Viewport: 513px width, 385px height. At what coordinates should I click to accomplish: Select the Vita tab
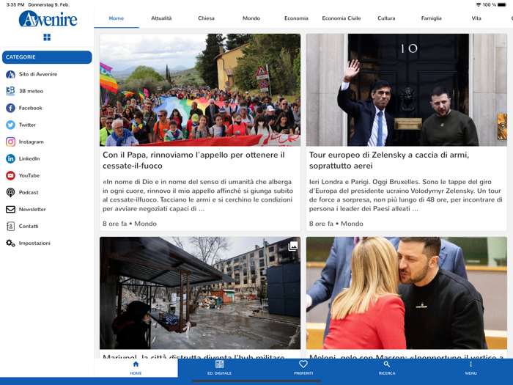point(476,18)
